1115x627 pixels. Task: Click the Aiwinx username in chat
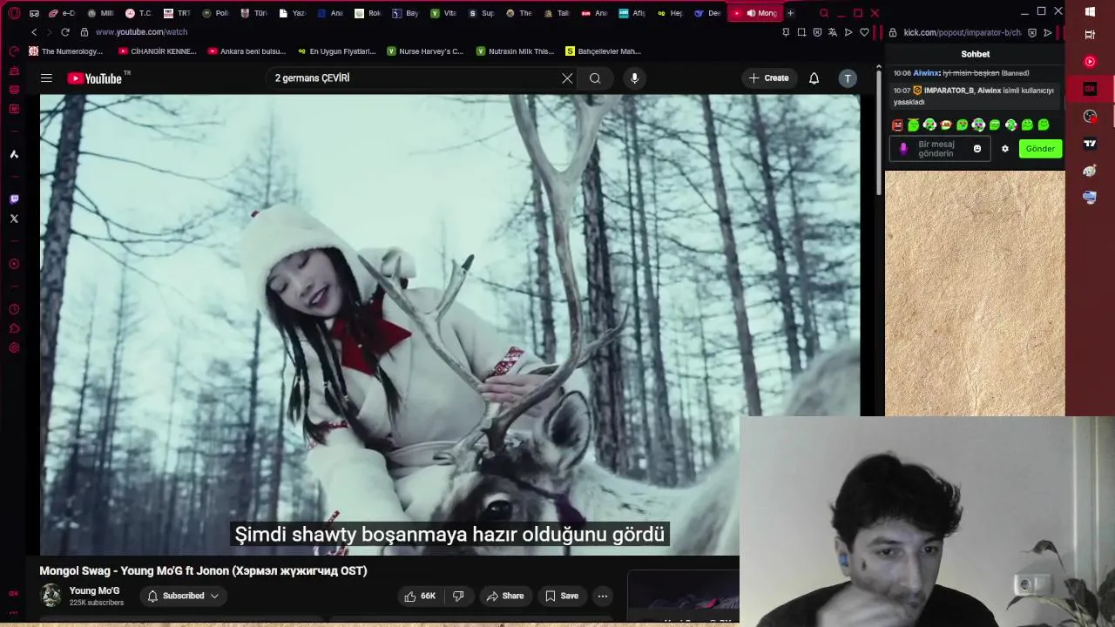926,73
